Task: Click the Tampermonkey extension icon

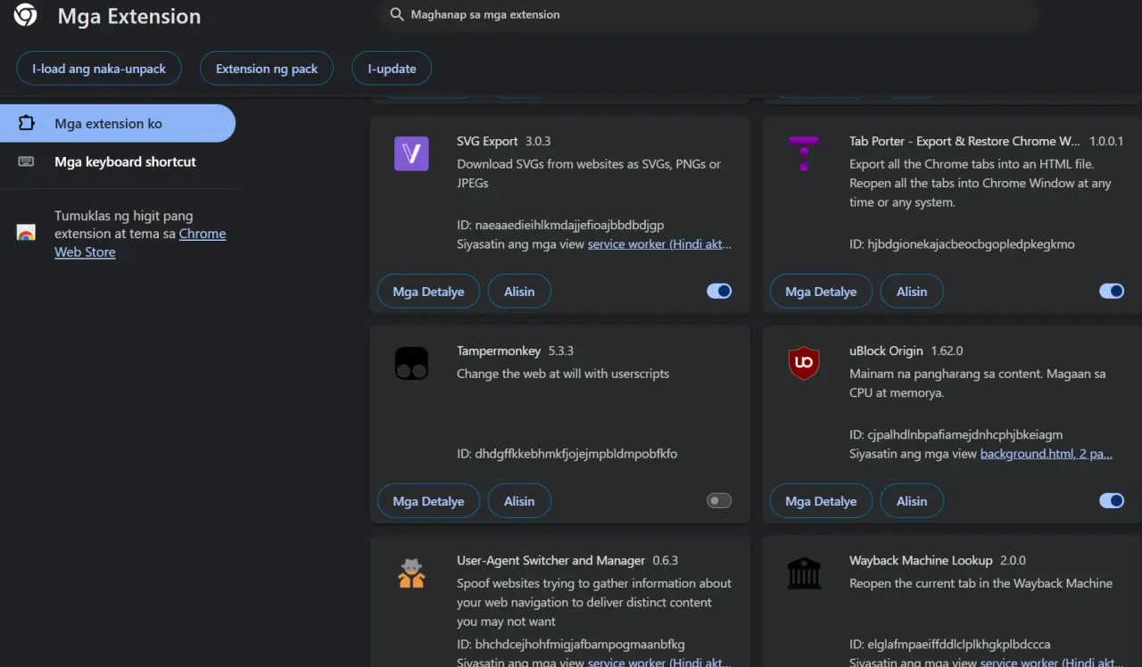Action: point(411,364)
